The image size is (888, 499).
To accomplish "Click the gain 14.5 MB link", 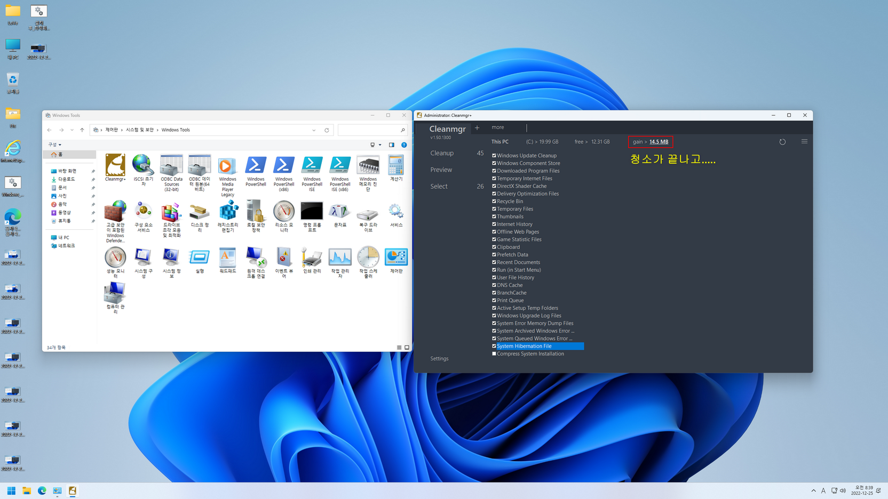I will [659, 142].
